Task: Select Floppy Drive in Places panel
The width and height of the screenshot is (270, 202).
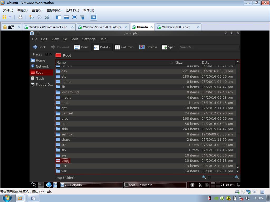Action: (x=41, y=84)
